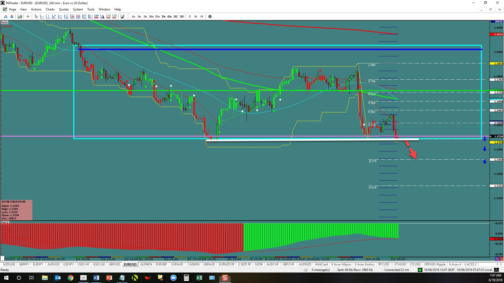Click the remove chart red-minus icon
Screen dimensions: 504x283
(6, 17)
